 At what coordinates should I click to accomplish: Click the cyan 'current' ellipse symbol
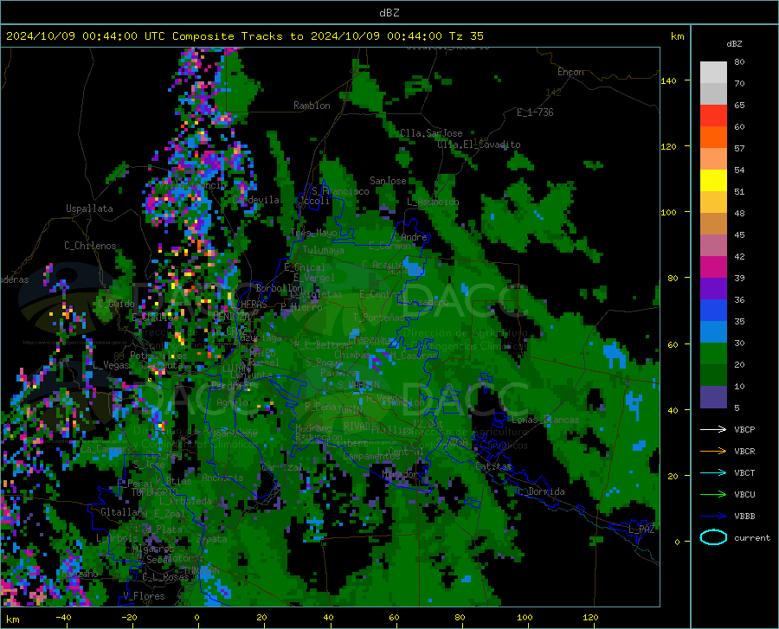713,537
